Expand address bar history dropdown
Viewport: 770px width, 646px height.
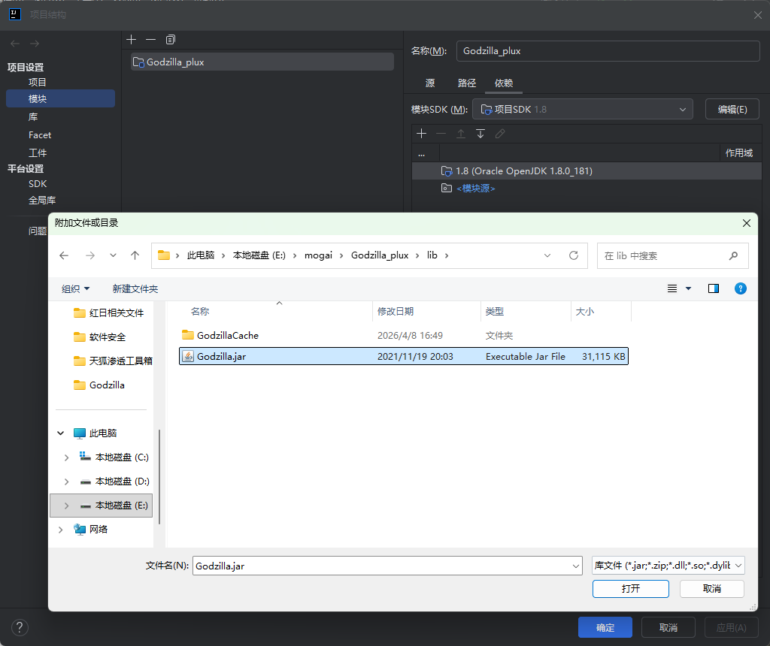[x=547, y=255]
